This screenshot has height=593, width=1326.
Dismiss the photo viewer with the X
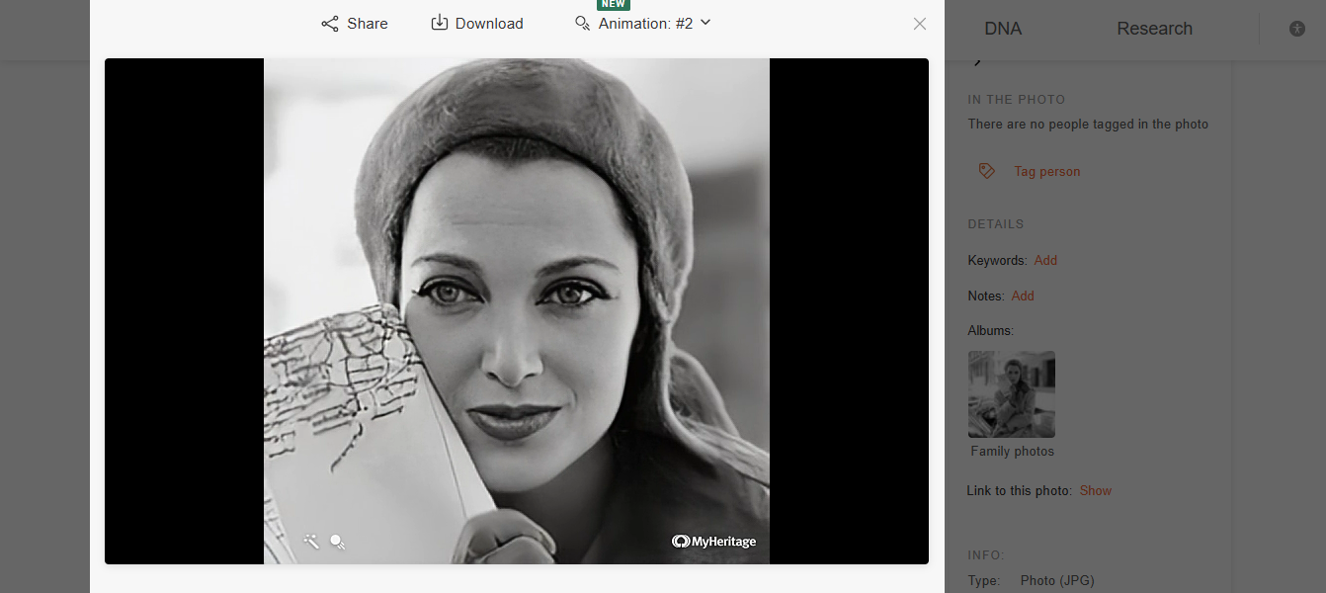[919, 23]
